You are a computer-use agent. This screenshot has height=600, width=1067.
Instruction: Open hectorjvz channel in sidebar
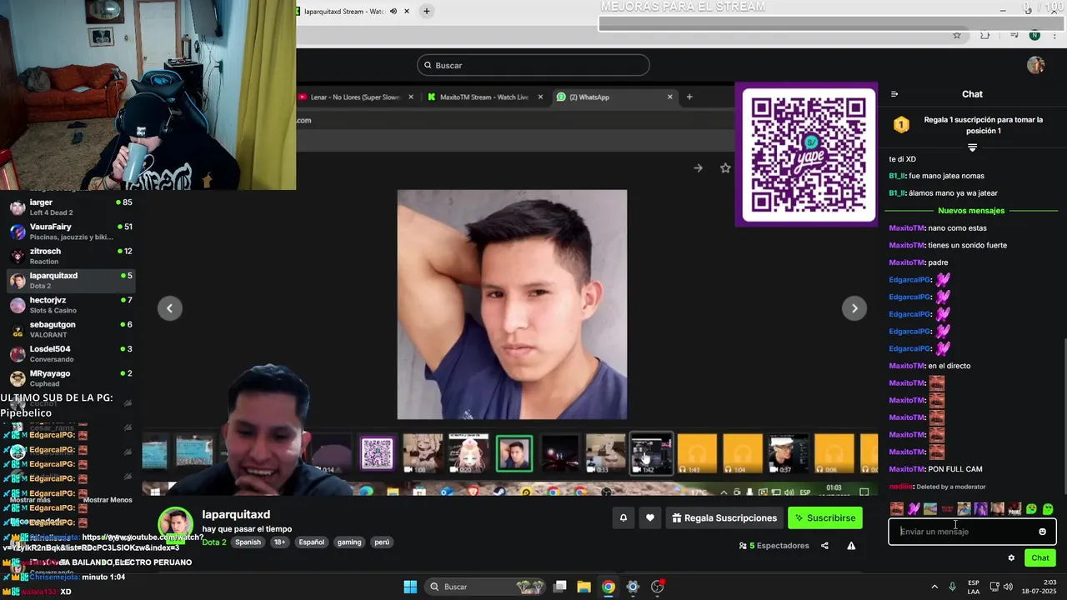point(71,305)
